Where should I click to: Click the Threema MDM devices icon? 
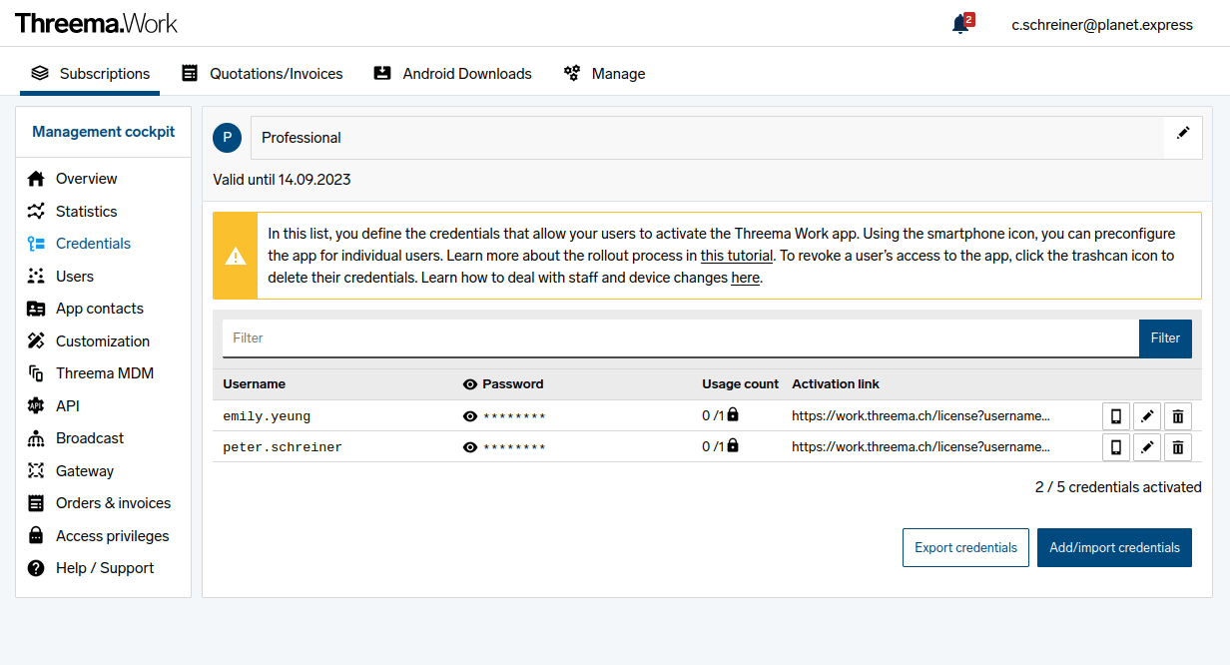tap(36, 373)
